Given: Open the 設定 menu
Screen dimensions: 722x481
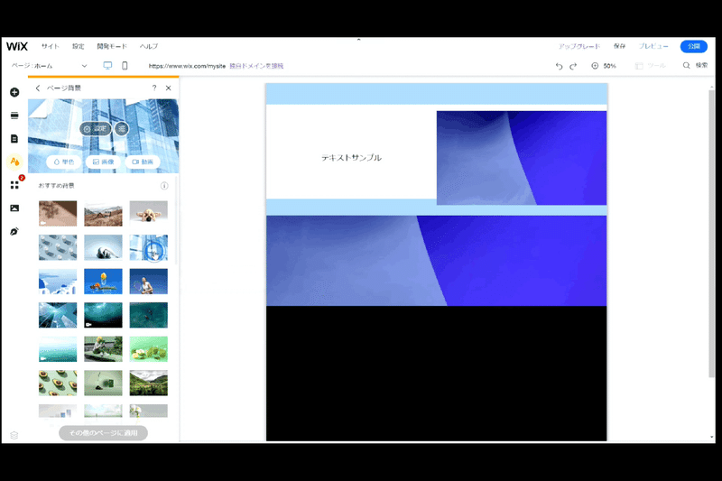Looking at the screenshot, I should pos(79,46).
